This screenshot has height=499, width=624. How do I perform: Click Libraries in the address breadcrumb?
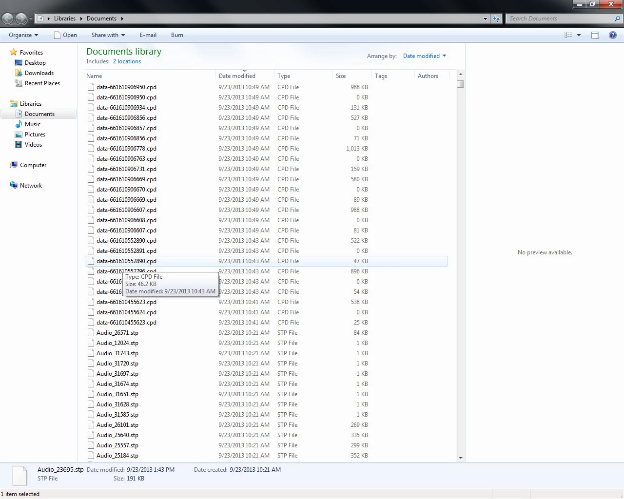point(65,19)
